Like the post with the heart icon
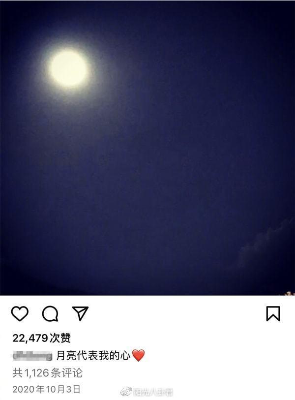Image resolution: width=295 pixels, height=400 pixels. pos(20,313)
